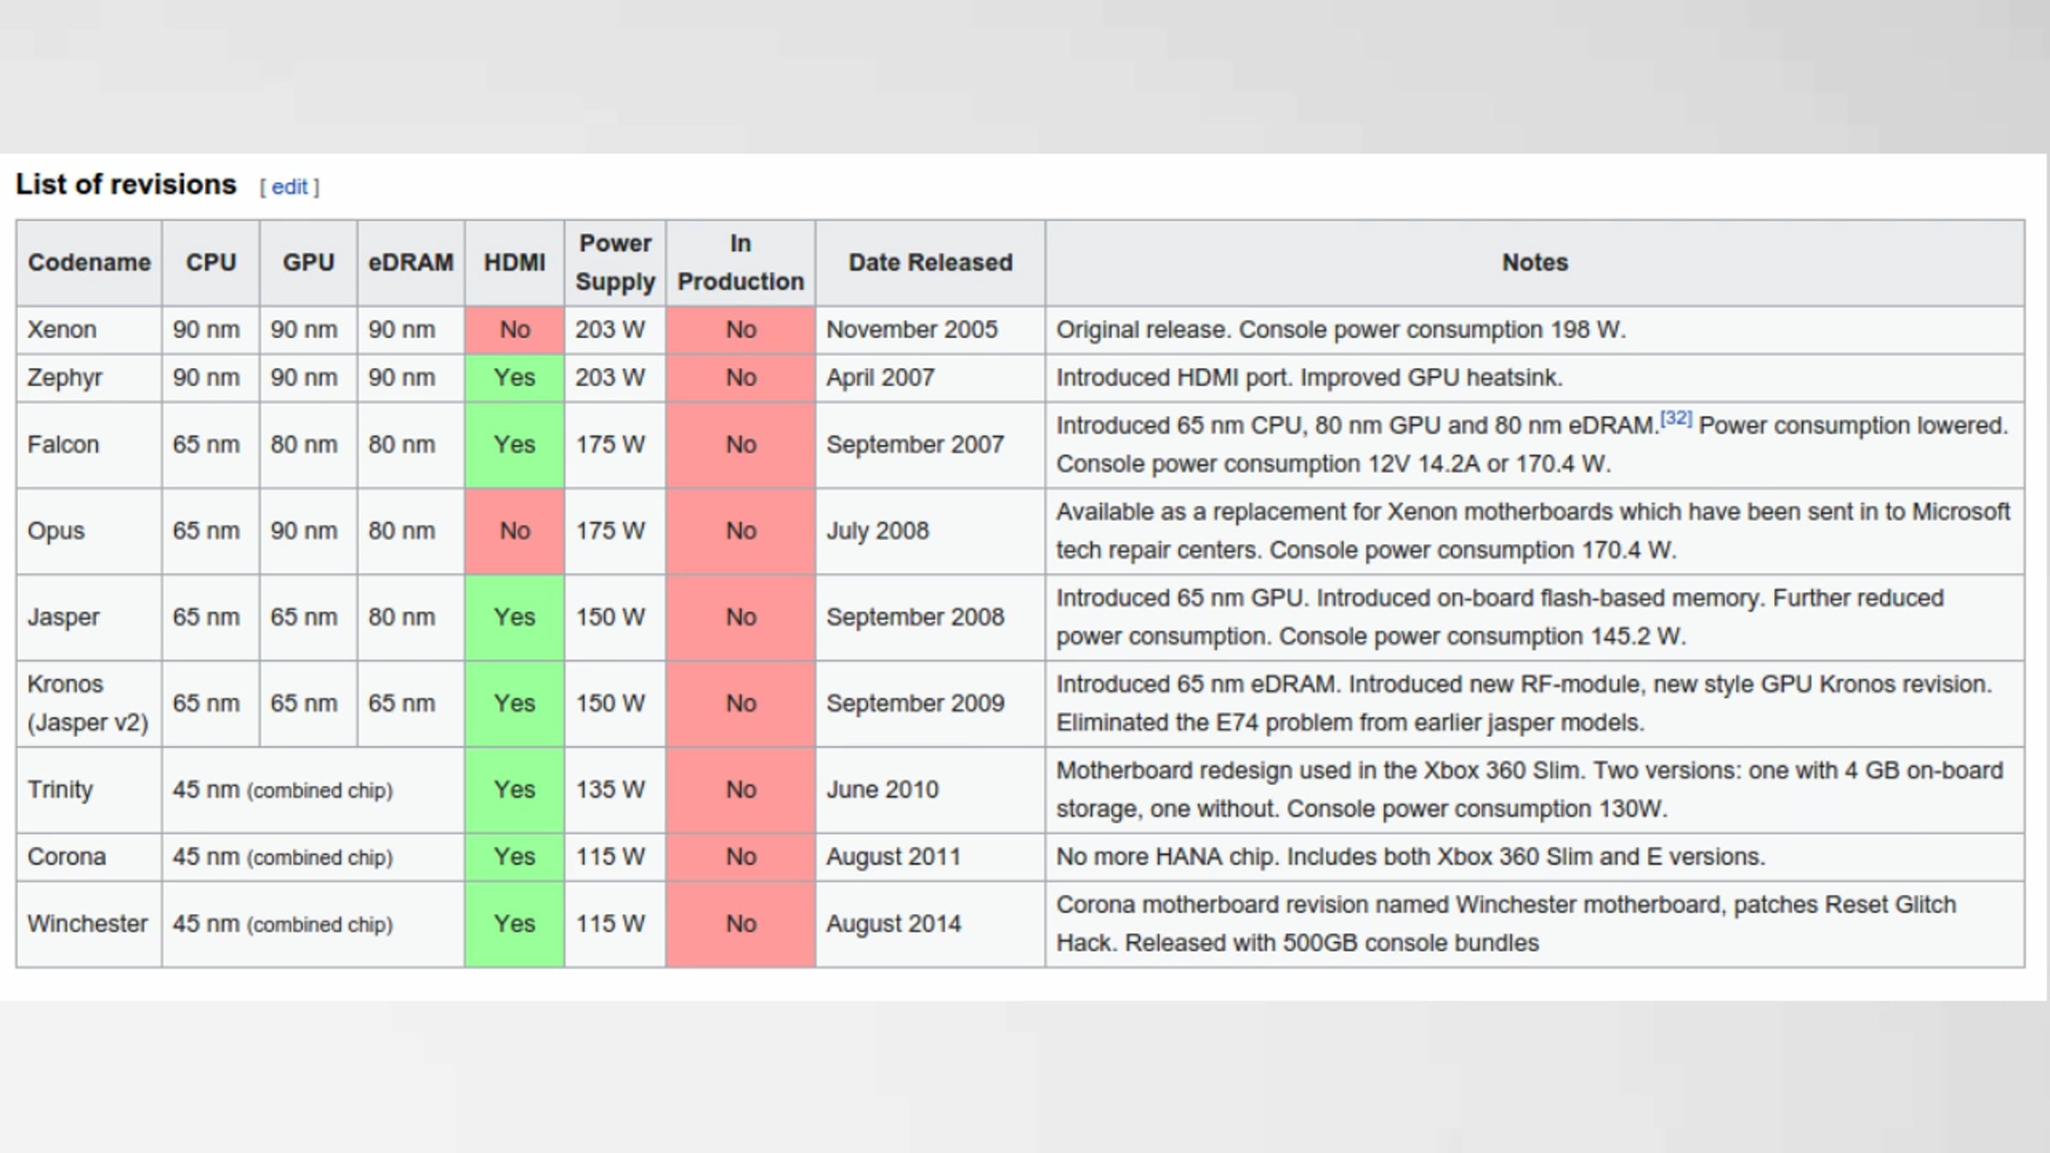
Task: Click the eDRAM column header
Action: 411,262
